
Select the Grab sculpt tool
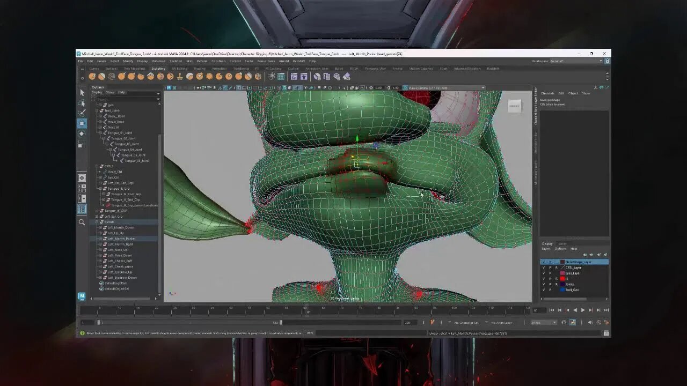coord(121,77)
